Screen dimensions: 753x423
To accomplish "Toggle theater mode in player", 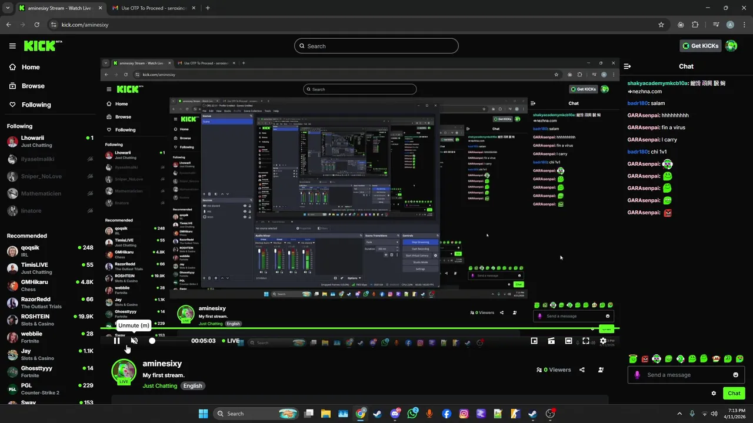I will click(x=568, y=341).
